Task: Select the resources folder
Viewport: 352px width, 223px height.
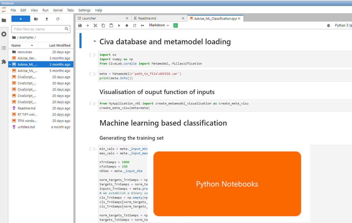Action: coord(41,52)
